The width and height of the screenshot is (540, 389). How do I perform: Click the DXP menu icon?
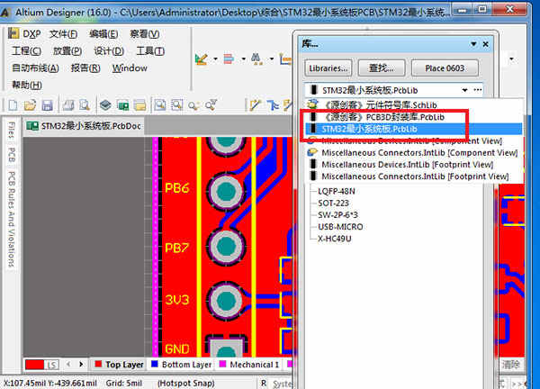[x=13, y=33]
